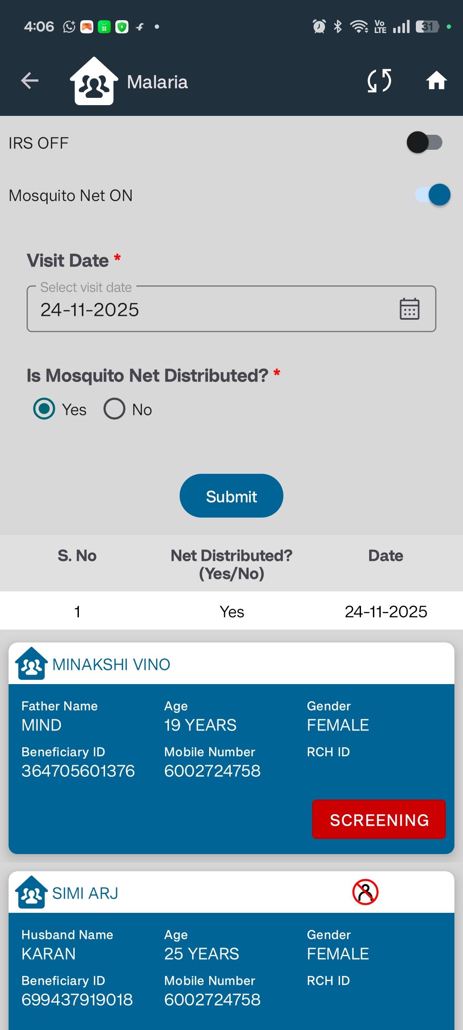Screen dimensions: 463x1030
Task: Tap household icon beside SIMI ARJ
Action: [x=31, y=892]
